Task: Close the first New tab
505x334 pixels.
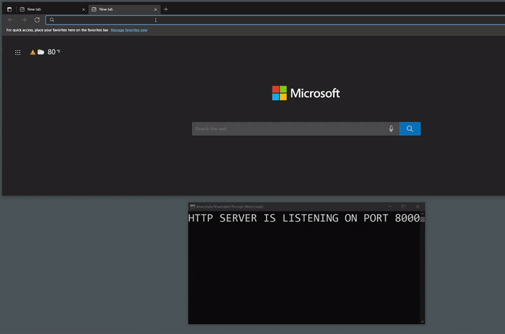Action: coord(83,10)
